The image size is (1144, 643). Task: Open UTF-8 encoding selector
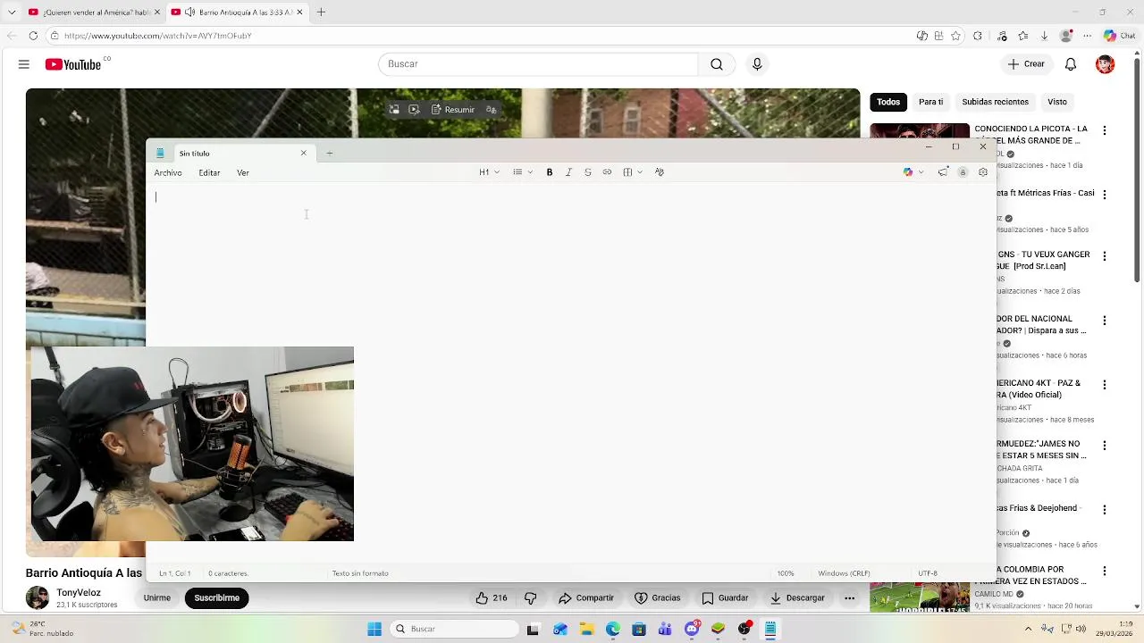point(928,573)
